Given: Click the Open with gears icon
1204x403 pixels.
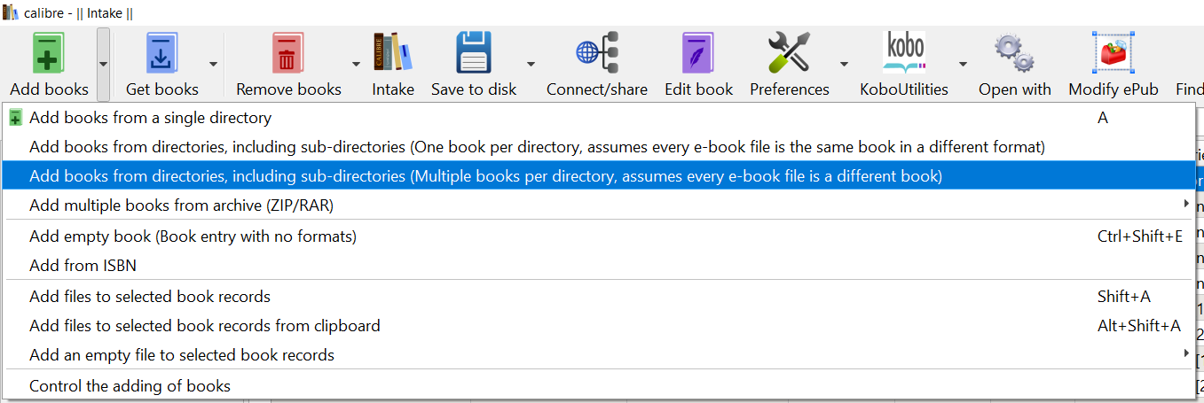Looking at the screenshot, I should [x=1014, y=55].
